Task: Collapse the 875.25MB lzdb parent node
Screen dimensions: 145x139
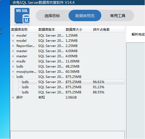Action: [x=13, y=77]
